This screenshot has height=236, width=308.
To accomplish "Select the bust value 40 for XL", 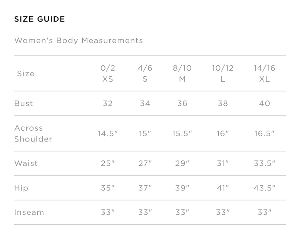I will tap(264, 103).
